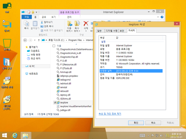Screen dimensions: 186x139
Task: Collapse the ribbon with the chevron
Action: pyautogui.click(x=158, y=17)
